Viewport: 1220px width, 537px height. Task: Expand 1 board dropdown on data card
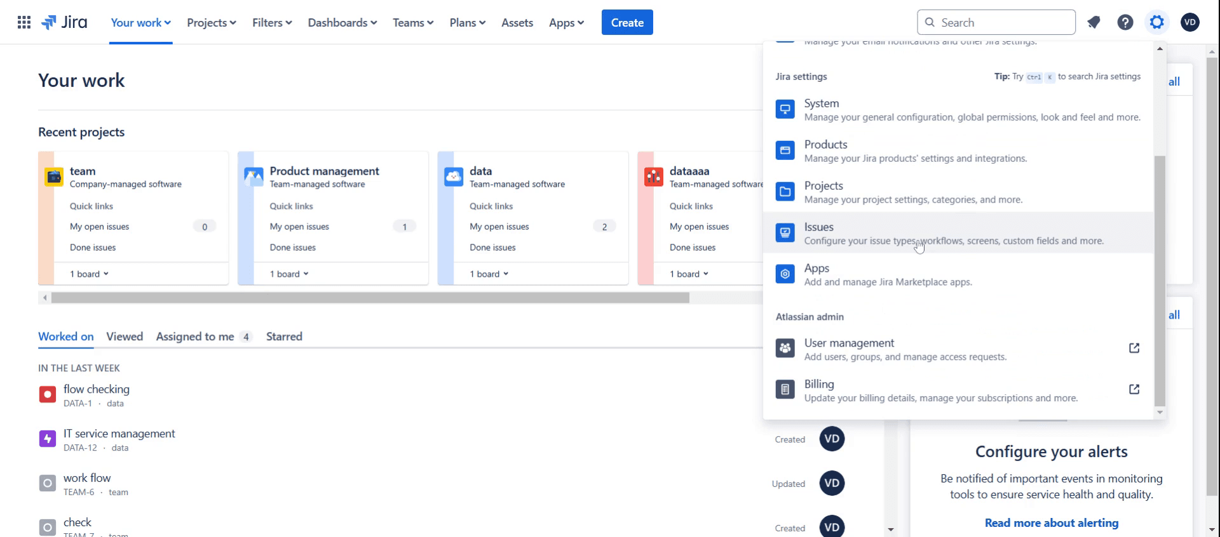point(489,274)
